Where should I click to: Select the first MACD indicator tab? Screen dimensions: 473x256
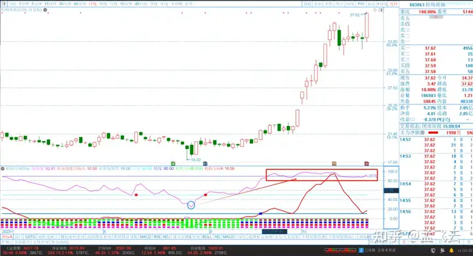(145, 237)
